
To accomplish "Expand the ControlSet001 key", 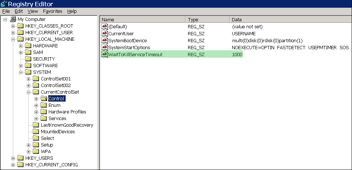I will [28, 79].
